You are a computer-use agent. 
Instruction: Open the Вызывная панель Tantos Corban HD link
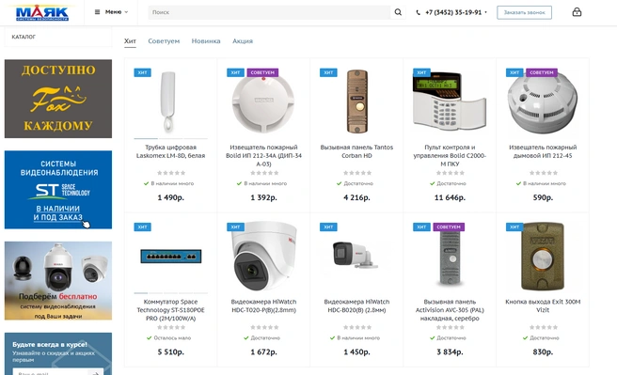click(x=356, y=151)
